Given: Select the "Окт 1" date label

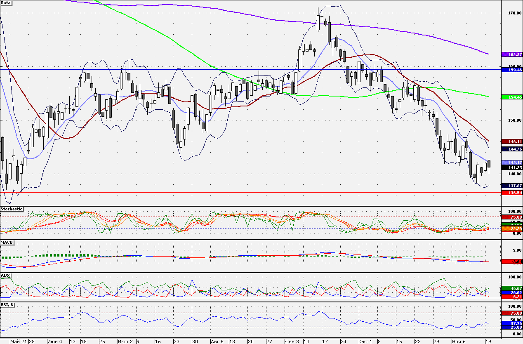Looking at the screenshot, I should click(x=366, y=342).
